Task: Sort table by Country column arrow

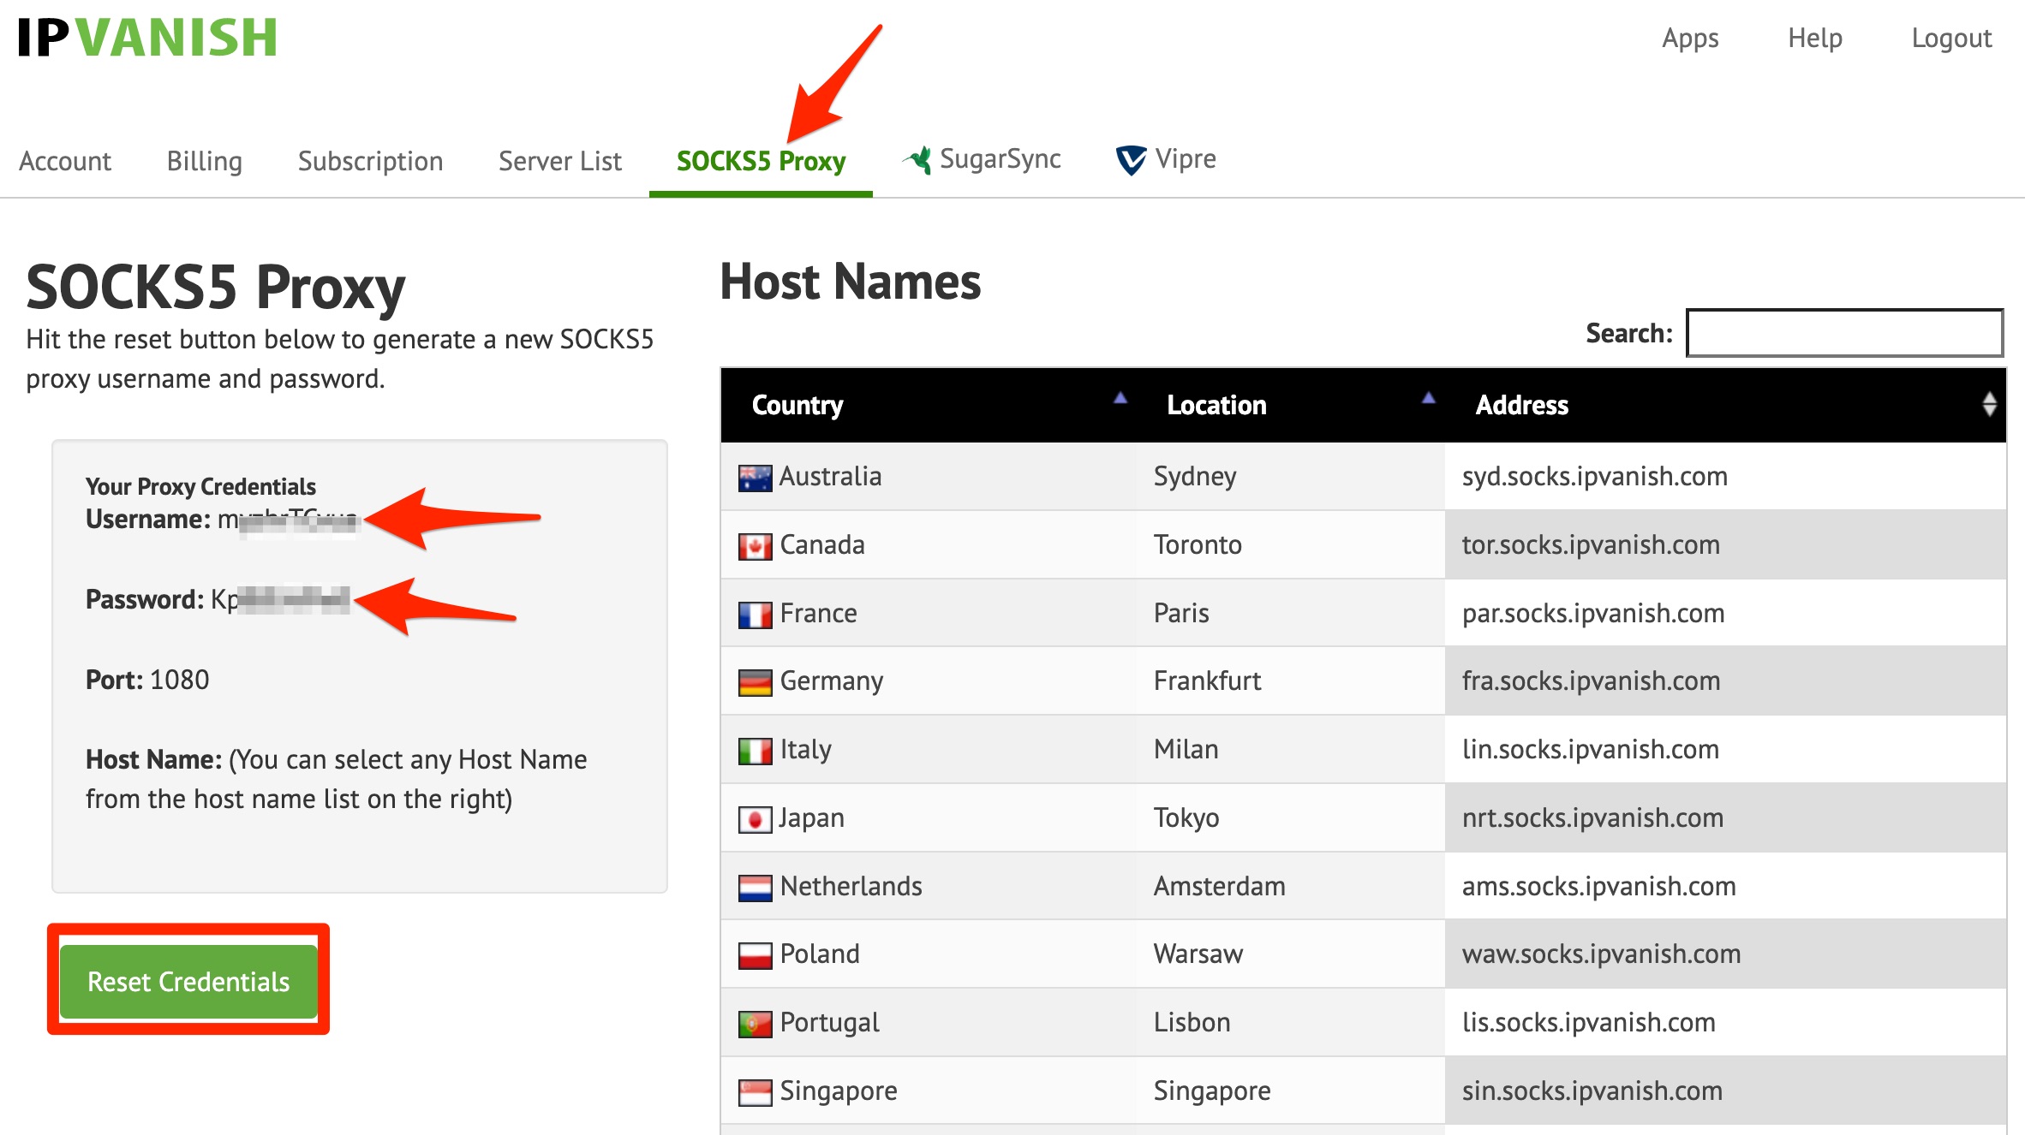Action: [1120, 397]
